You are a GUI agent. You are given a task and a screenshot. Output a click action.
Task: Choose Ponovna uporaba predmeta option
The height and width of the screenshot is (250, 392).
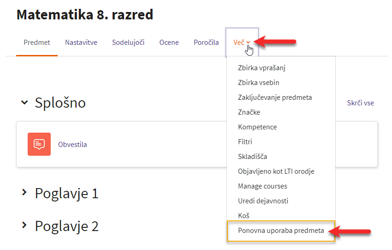(x=281, y=231)
